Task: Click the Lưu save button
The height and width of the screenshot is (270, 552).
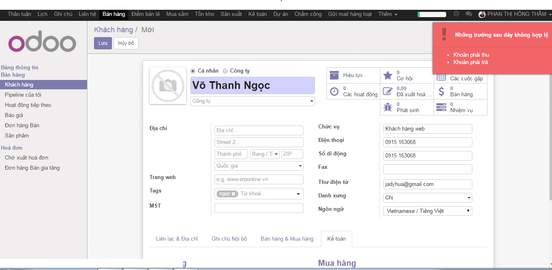Action: 103,43
